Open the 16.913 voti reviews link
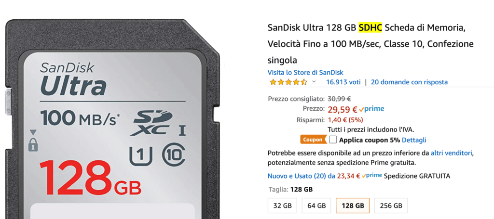 point(343,82)
